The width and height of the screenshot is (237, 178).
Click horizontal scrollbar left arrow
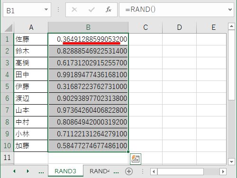coord(154,171)
